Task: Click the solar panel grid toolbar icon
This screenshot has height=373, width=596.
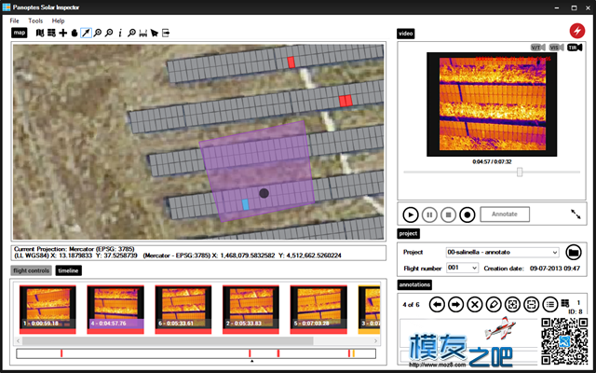Action: point(51,34)
